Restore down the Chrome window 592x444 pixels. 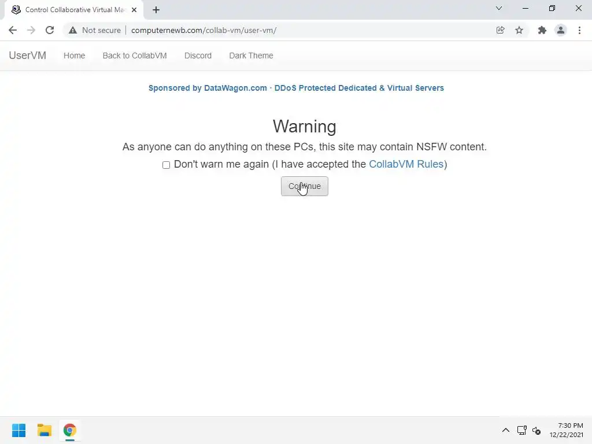point(552,8)
